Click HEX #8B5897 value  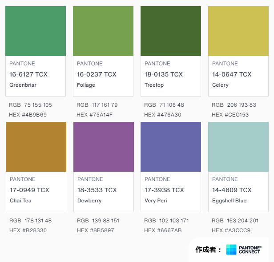pyautogui.click(x=96, y=230)
